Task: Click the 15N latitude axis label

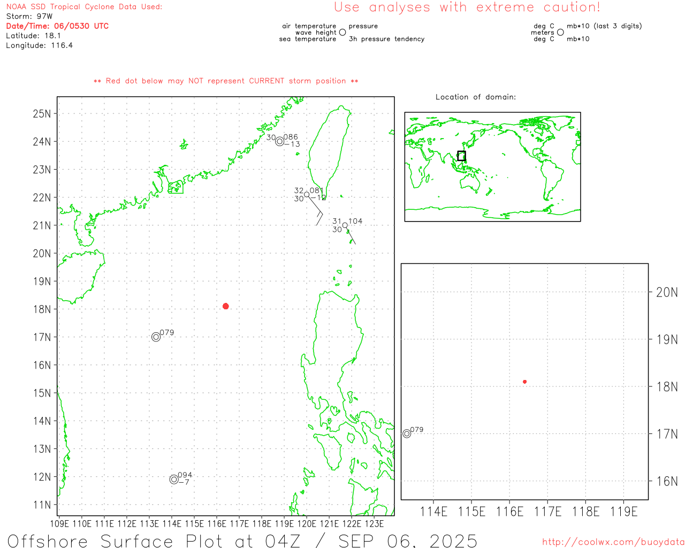Action: [x=42, y=393]
